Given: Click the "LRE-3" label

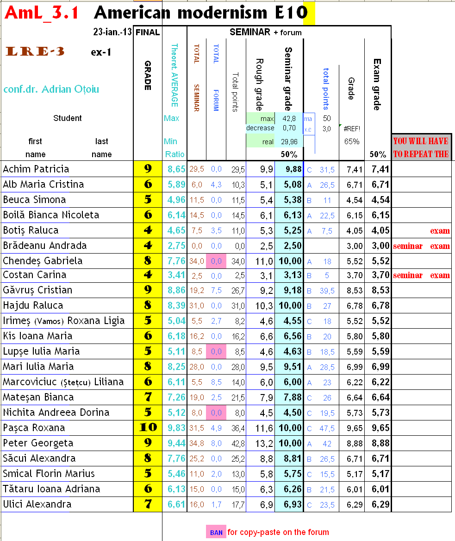Looking at the screenshot, I should click(35, 51).
